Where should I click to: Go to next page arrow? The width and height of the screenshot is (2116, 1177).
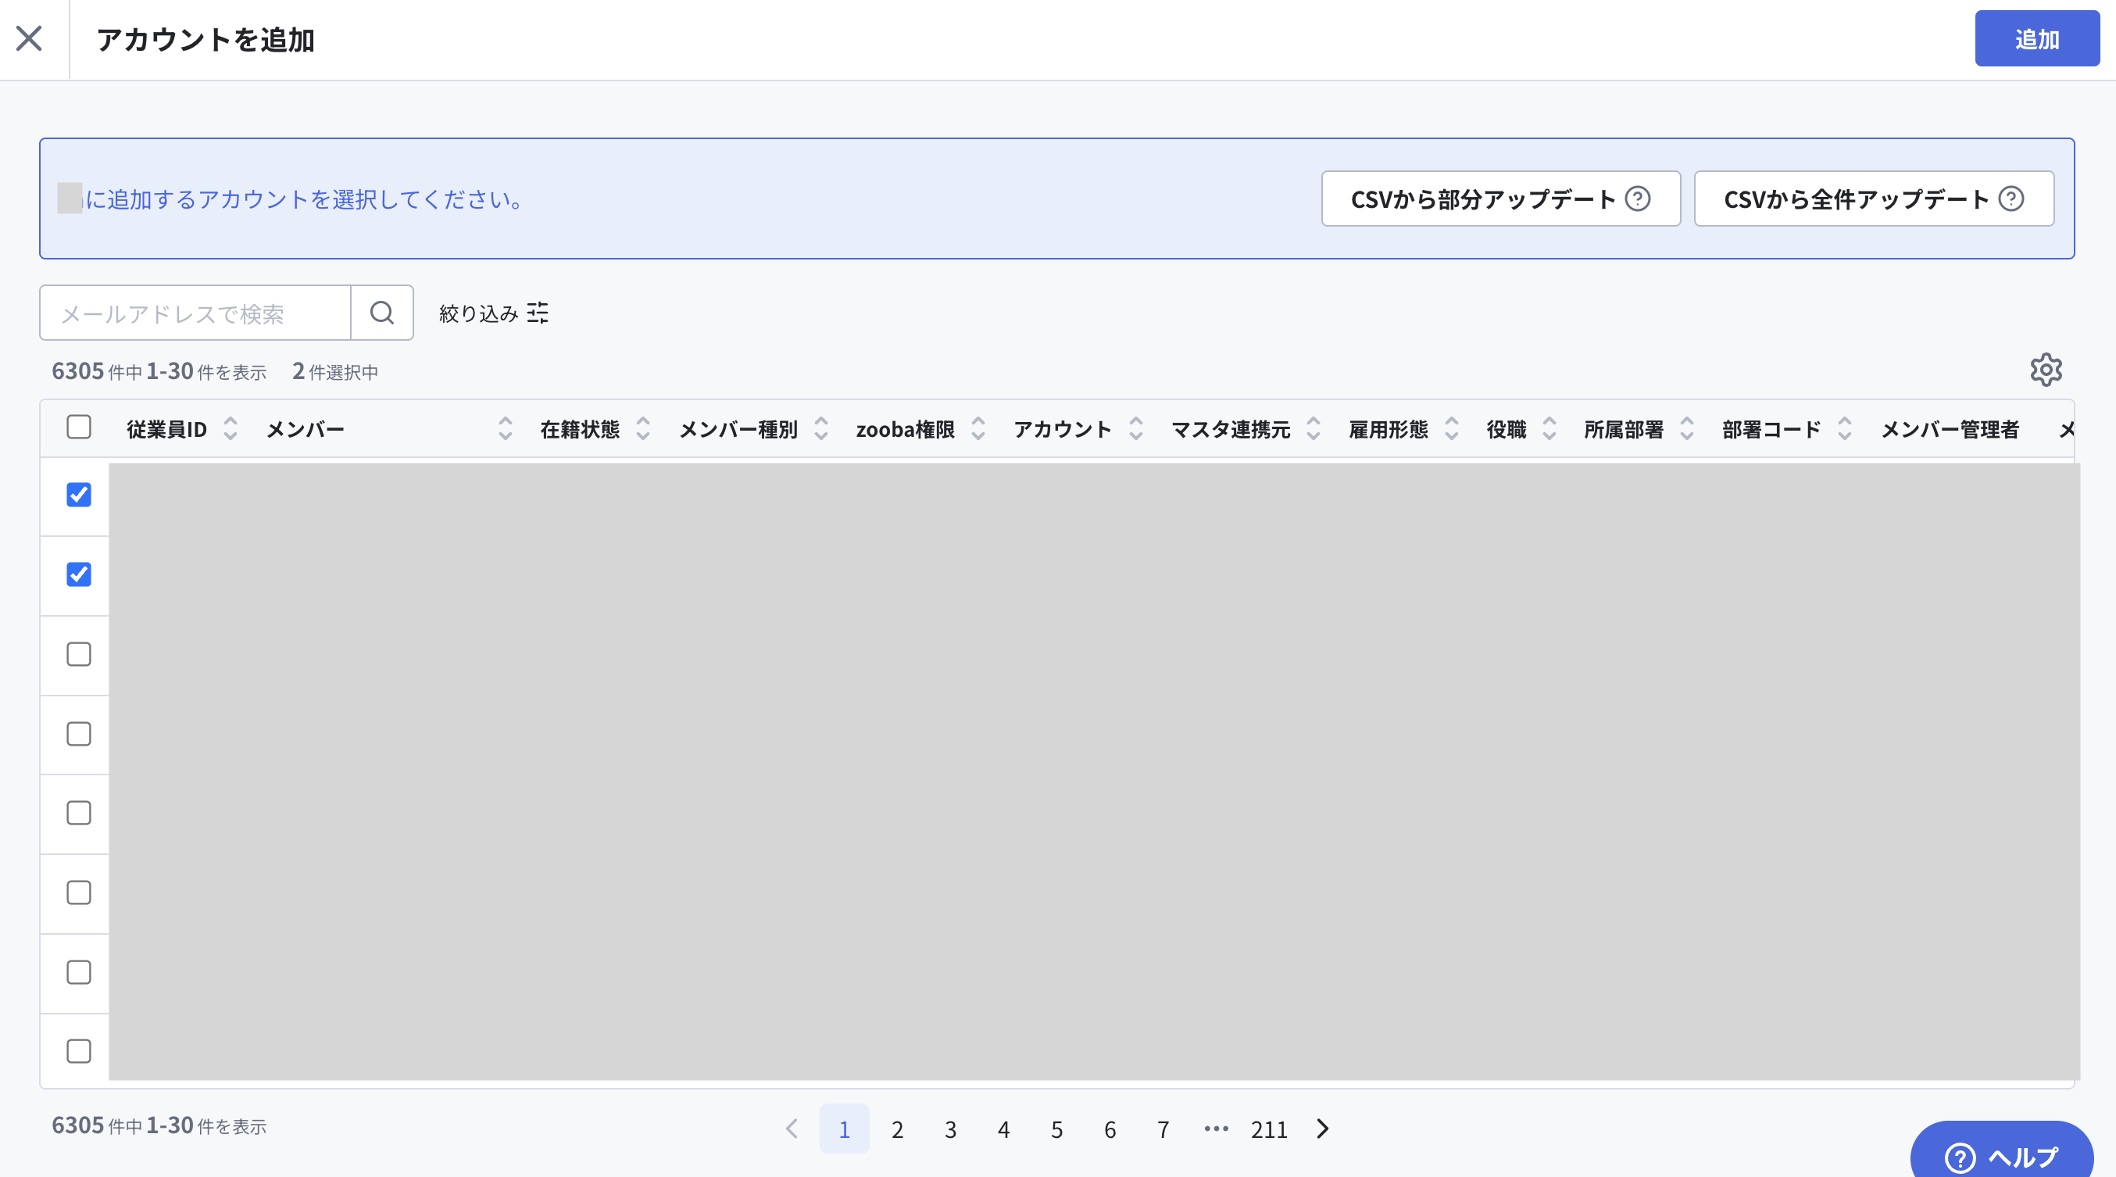click(x=1322, y=1129)
